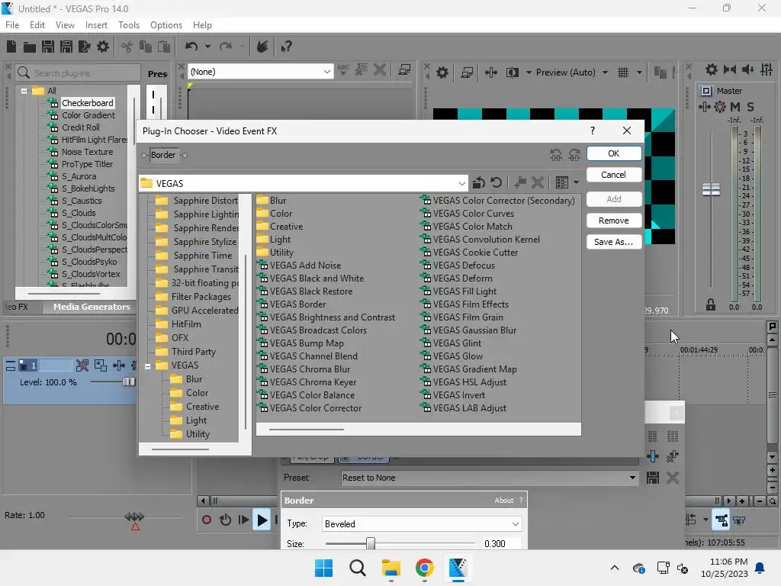Undo the last action
The image size is (781, 586).
point(191,47)
